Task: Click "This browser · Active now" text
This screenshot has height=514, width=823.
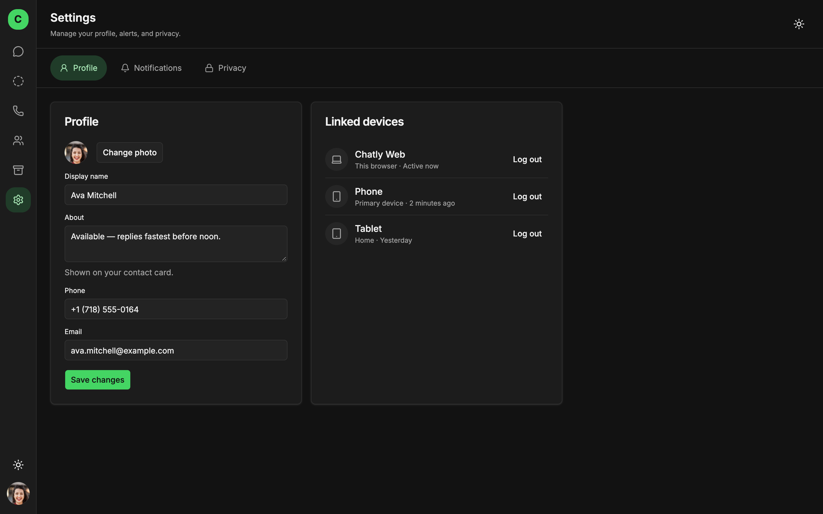Action: tap(397, 166)
